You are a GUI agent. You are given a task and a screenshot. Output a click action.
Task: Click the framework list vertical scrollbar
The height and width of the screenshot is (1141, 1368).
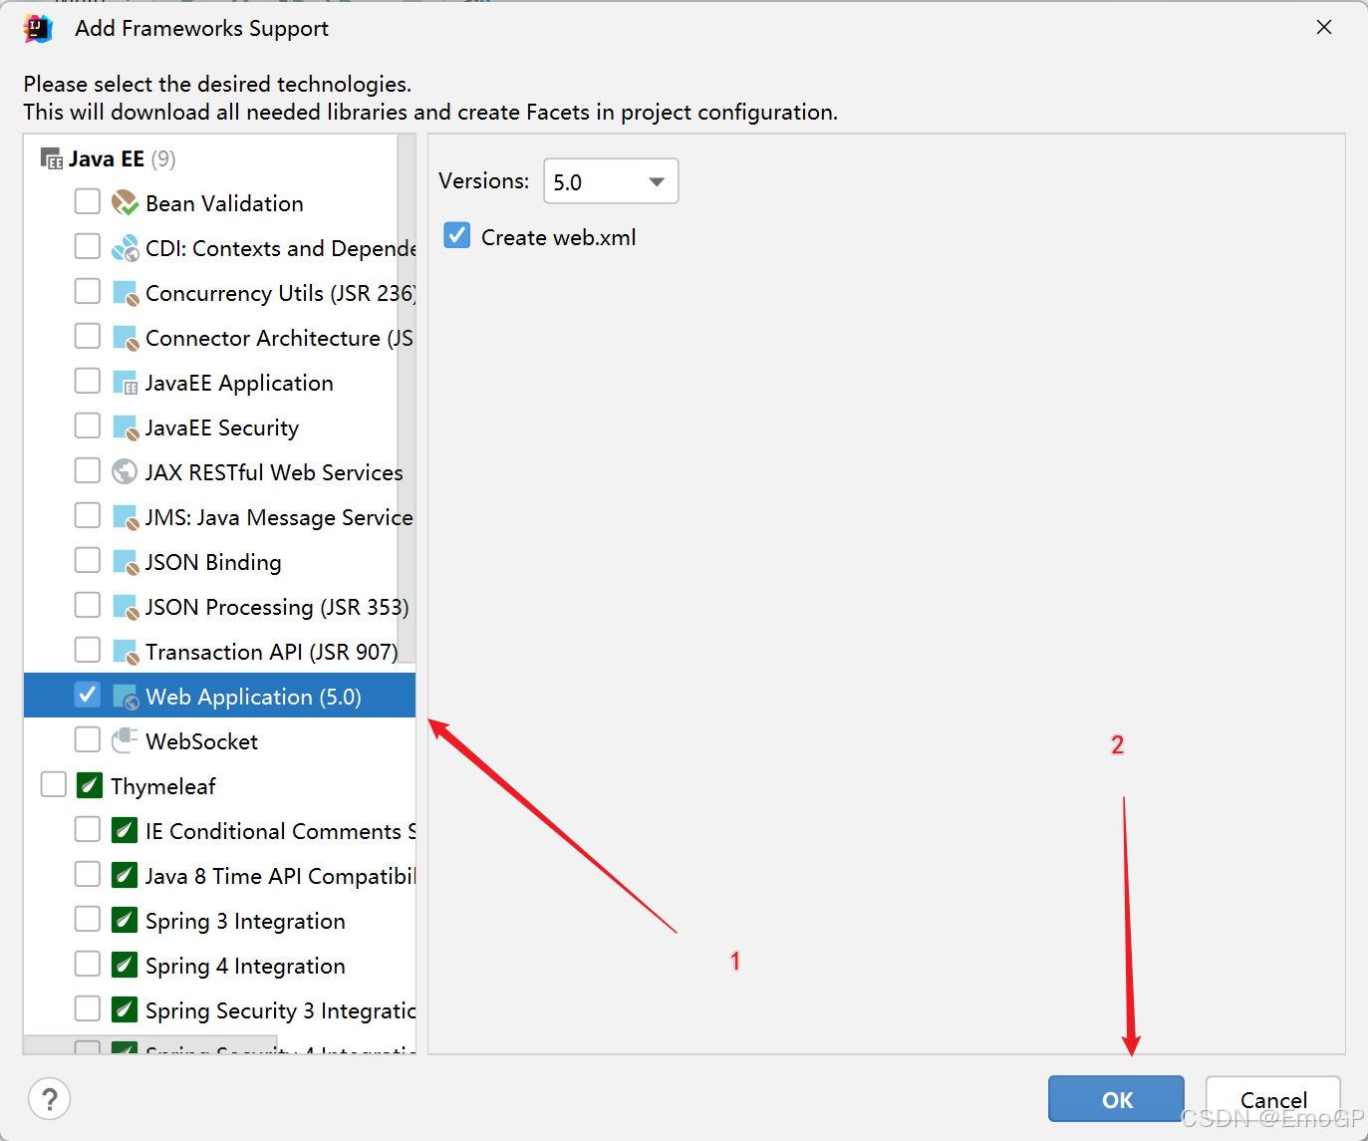click(x=407, y=397)
